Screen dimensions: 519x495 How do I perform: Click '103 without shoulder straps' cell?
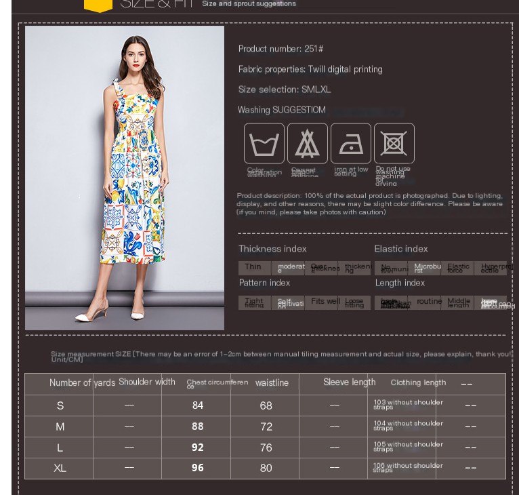pos(408,405)
